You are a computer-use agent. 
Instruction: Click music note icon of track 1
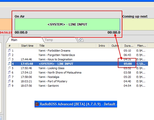coord(9,51)
